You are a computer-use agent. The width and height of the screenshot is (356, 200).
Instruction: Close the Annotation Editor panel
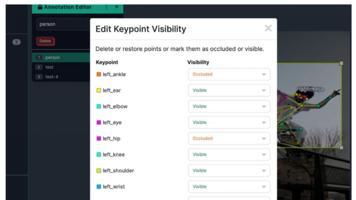(x=116, y=7)
